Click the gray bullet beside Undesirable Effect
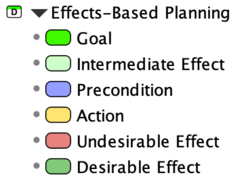Screen dimensions: 238x180 tap(36, 140)
